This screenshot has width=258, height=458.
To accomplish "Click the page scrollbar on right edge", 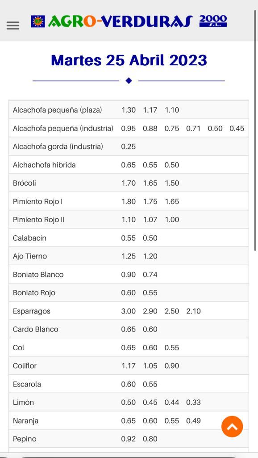I will click(255, 131).
